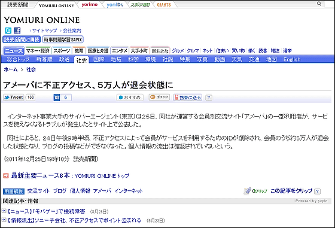Switch to the yorimo tab
Screen dimensions: 335x228
pyautogui.click(x=90, y=4)
